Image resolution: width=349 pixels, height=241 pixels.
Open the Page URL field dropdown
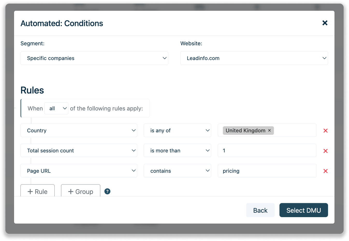point(79,171)
